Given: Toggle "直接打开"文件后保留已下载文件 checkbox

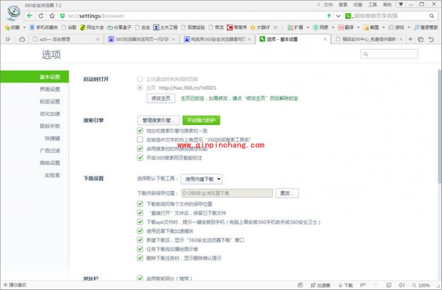Looking at the screenshot, I should click(x=140, y=213).
